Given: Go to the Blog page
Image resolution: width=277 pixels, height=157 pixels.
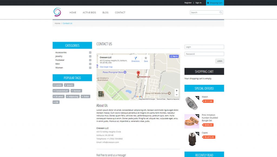Looking at the screenshot, I should 105,12.
